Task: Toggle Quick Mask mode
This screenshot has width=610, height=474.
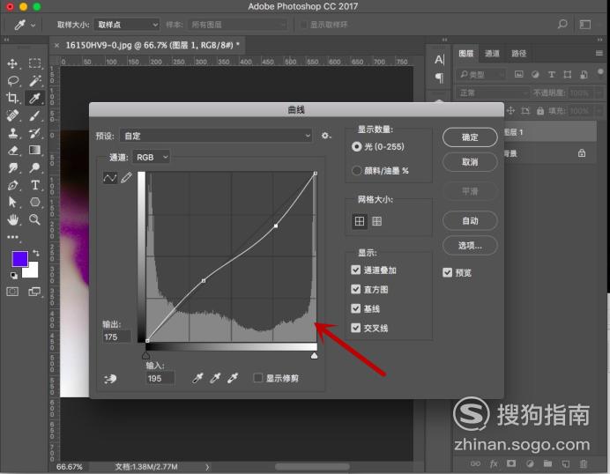Action: tap(12, 292)
